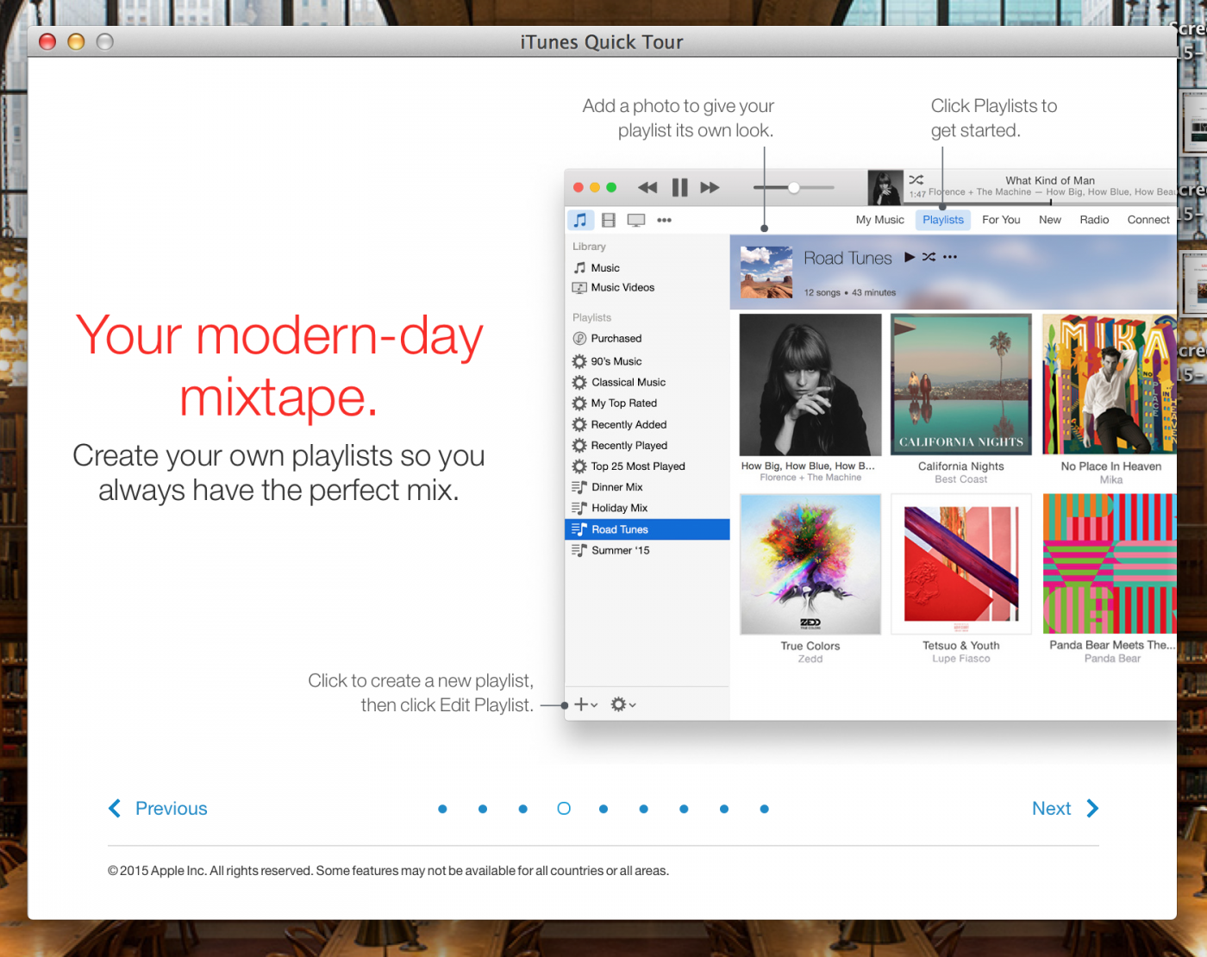Viewport: 1207px width, 957px height.
Task: Click the rewind button in iTunes player
Action: pyautogui.click(x=647, y=188)
